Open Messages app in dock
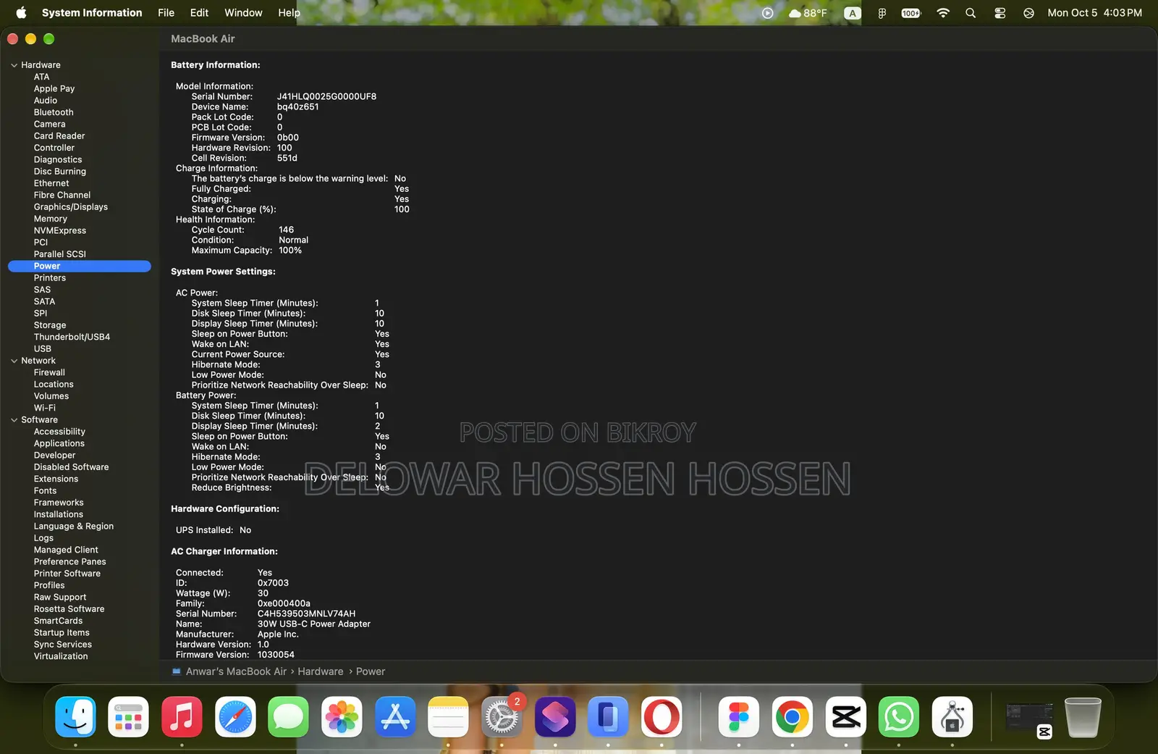 pos(288,717)
